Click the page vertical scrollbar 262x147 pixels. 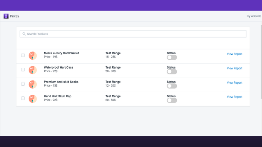point(261,62)
